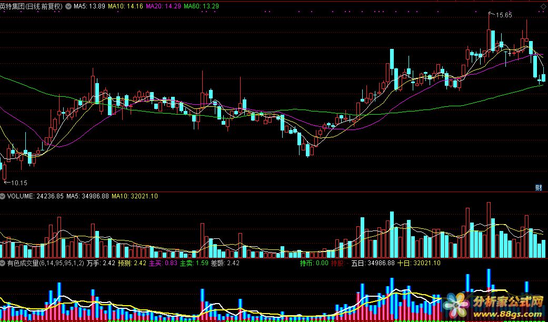548x322 pixels.
Task: Click the 有色成交量(6,14,95,95,1,2) indicator name
Action: (x=45, y=263)
